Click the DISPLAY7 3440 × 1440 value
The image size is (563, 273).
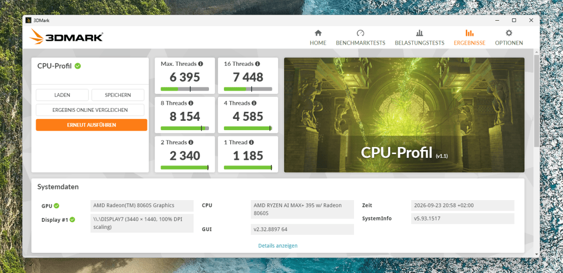[142, 223]
